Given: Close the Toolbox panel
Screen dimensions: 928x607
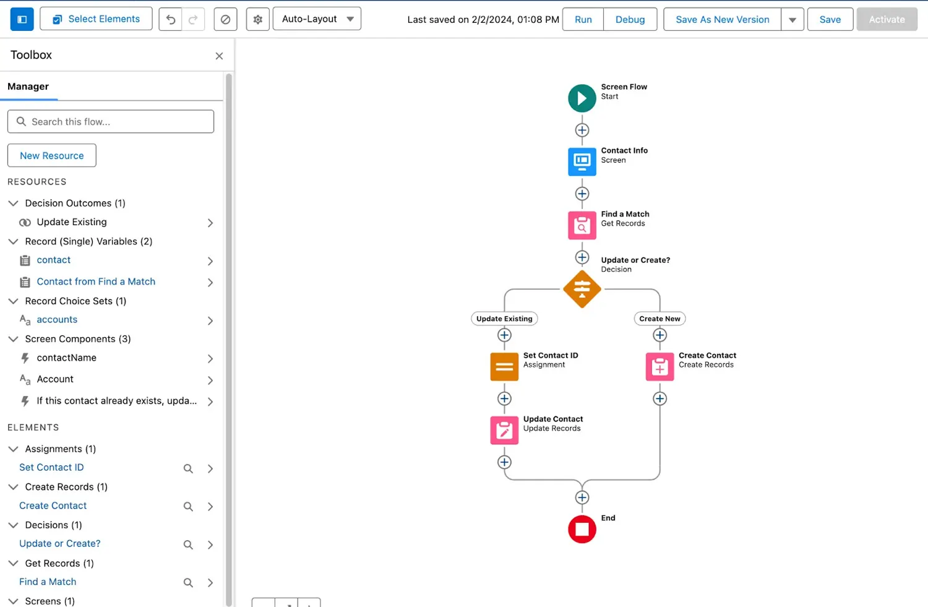Looking at the screenshot, I should (x=219, y=56).
